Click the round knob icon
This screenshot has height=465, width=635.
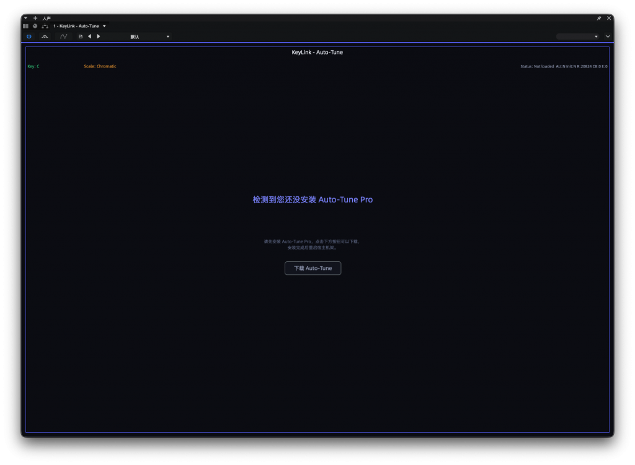pyautogui.click(x=35, y=26)
